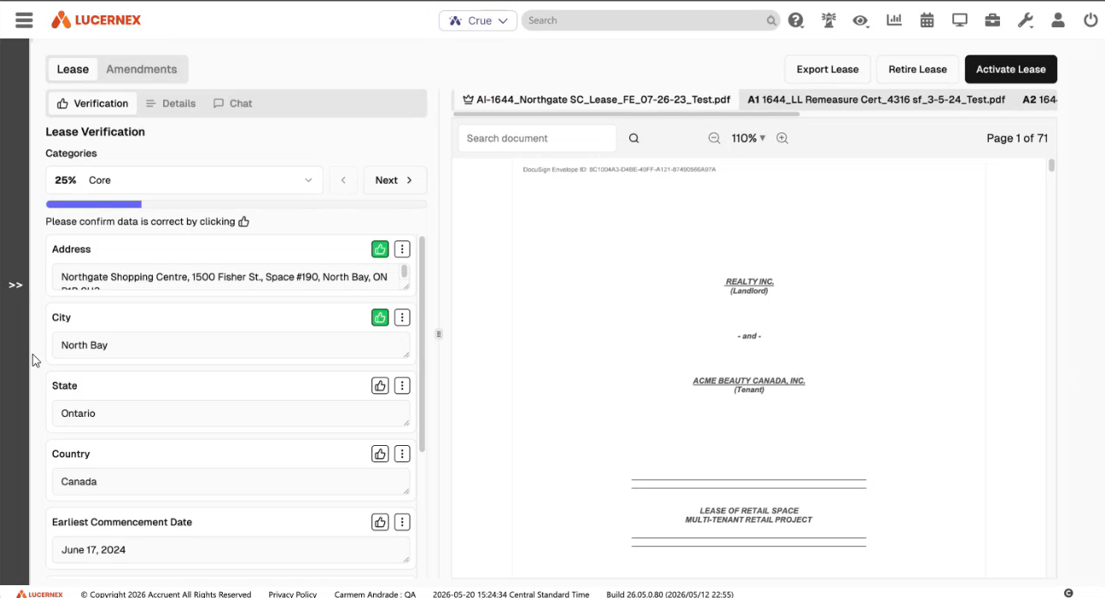Open the hamburger main menu
Image resolution: width=1105 pixels, height=598 pixels.
[x=24, y=21]
